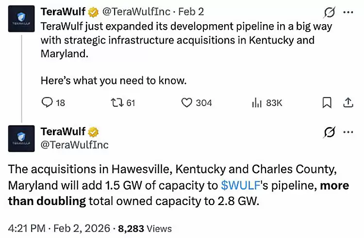The height and width of the screenshot is (238, 364).
Task: Like the tweet with 304 likes
Action: pyautogui.click(x=187, y=103)
